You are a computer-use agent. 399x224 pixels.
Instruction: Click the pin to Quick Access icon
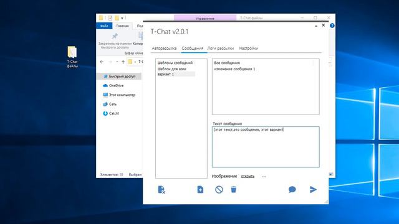pos(115,36)
